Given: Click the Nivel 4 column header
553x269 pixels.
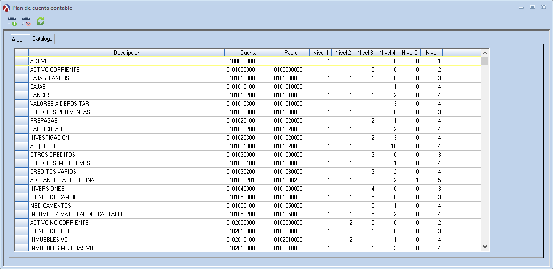Looking at the screenshot, I should click(x=387, y=52).
